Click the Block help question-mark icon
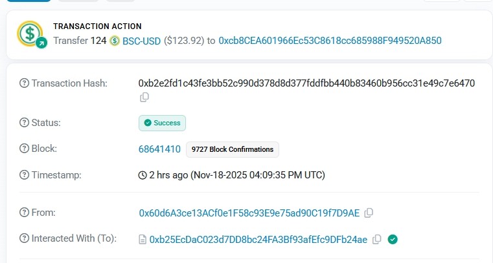The height and width of the screenshot is (263, 493). click(x=25, y=149)
